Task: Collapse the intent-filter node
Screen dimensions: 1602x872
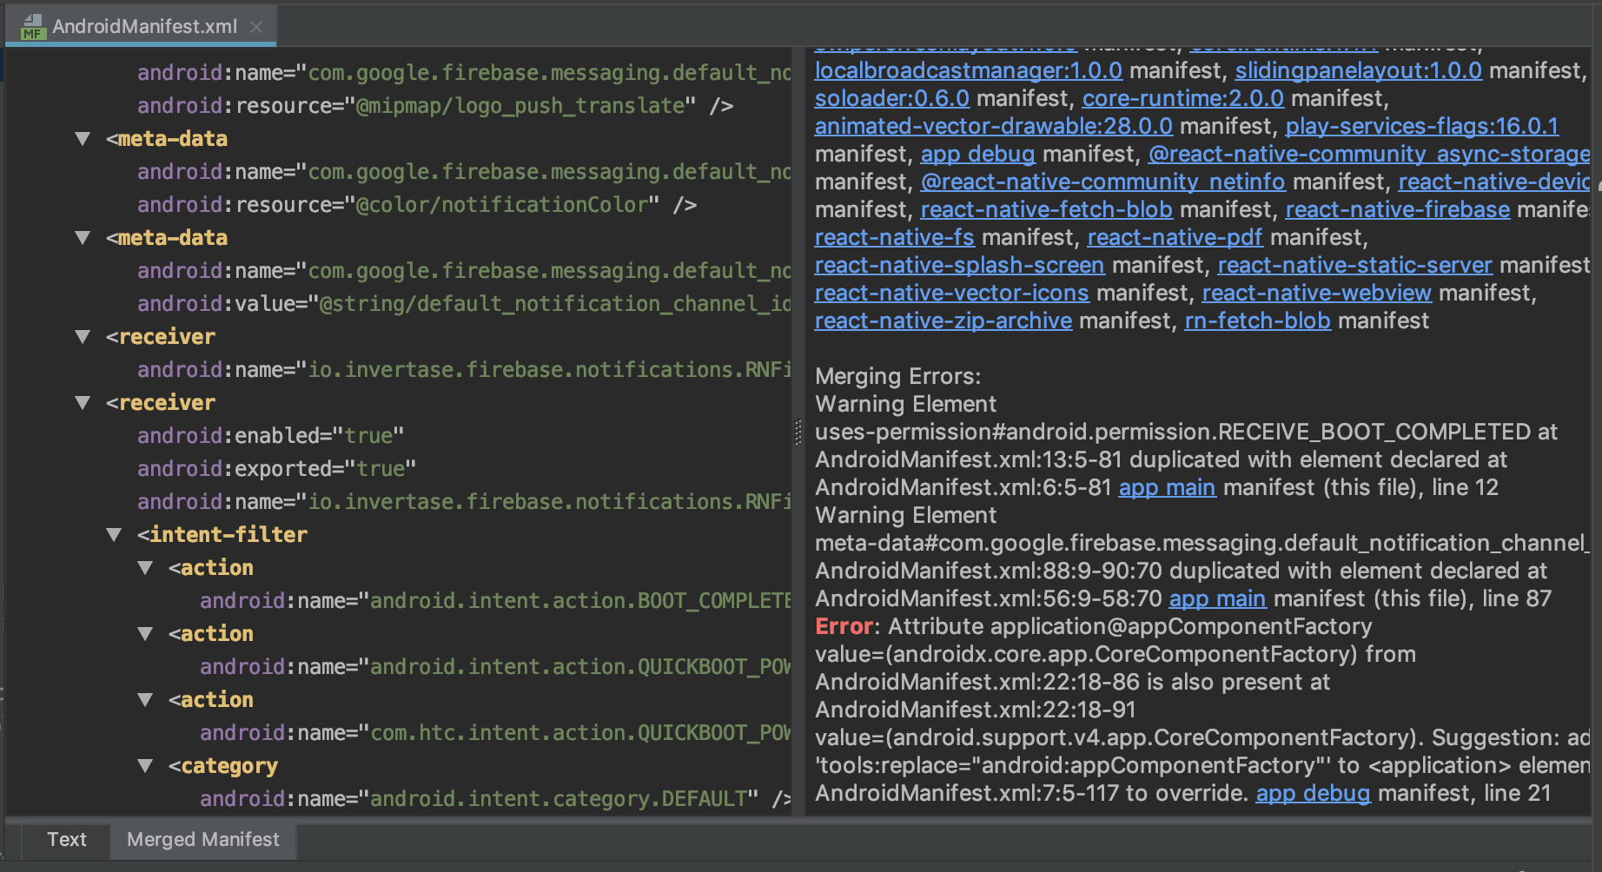Action: [114, 534]
